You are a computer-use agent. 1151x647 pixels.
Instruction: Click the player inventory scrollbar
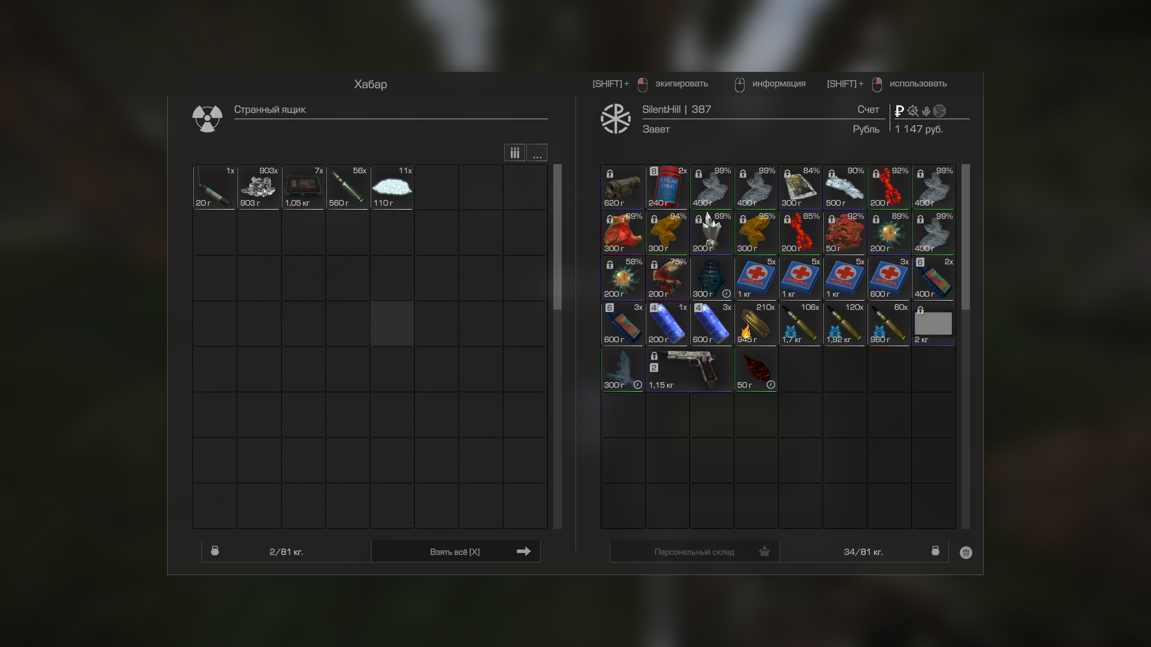pyautogui.click(x=966, y=237)
